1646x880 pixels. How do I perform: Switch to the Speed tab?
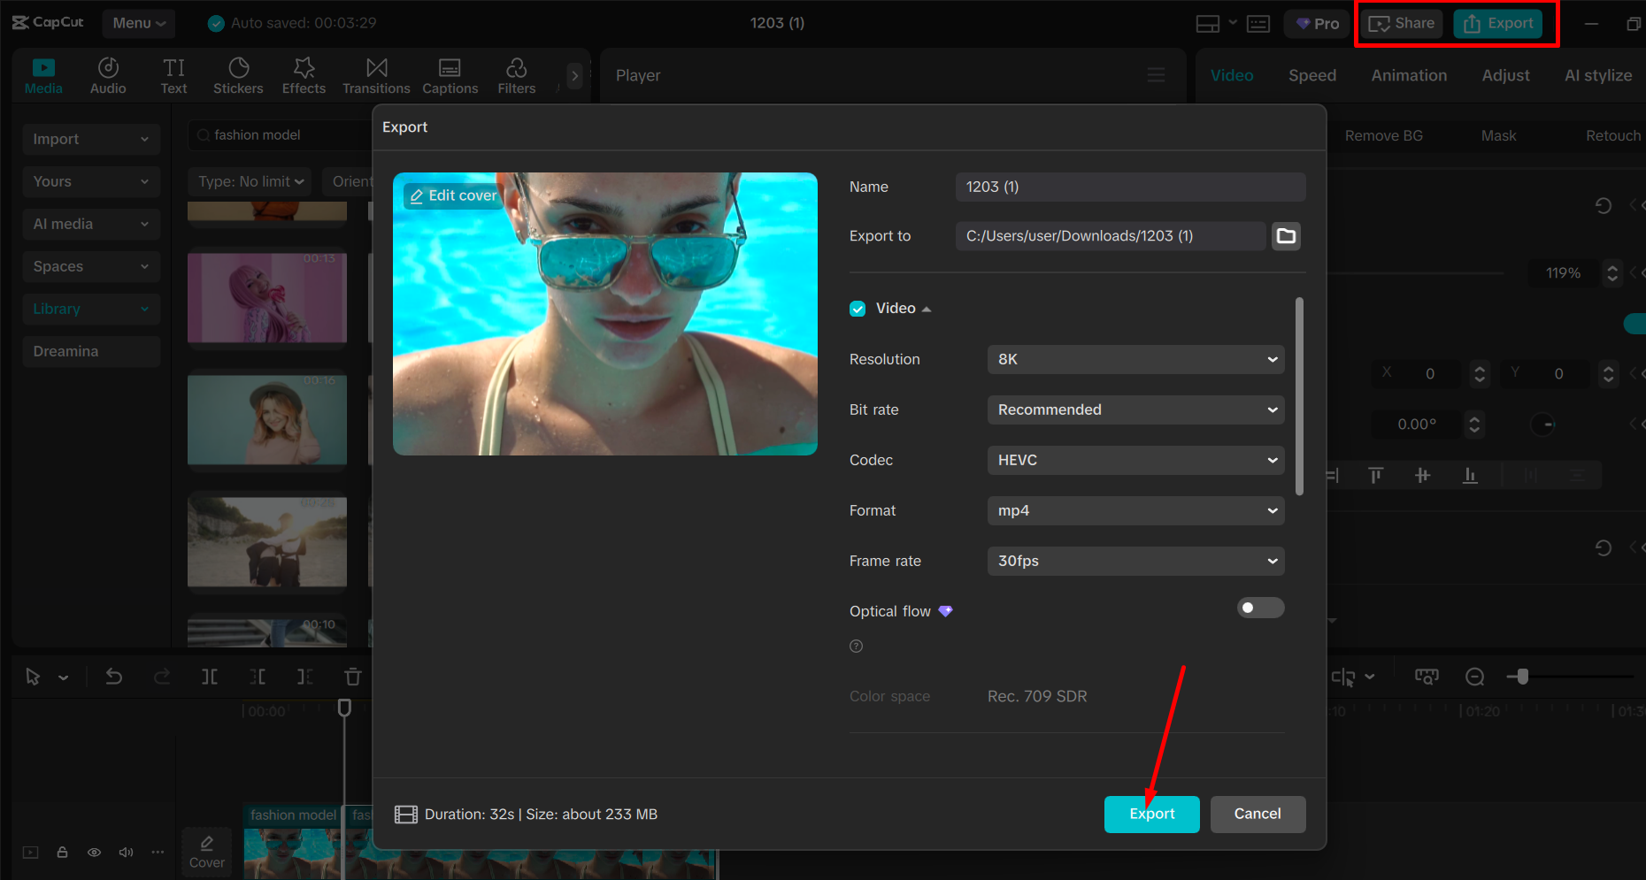1312,75
